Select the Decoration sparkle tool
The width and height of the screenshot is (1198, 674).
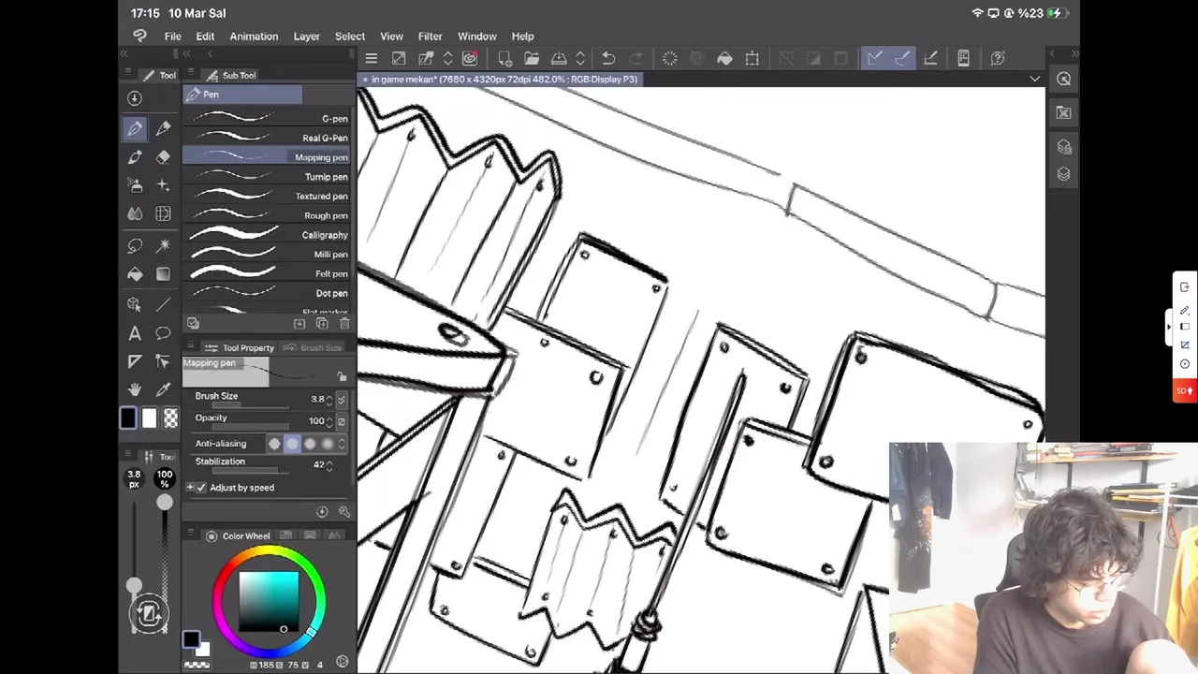click(x=163, y=185)
